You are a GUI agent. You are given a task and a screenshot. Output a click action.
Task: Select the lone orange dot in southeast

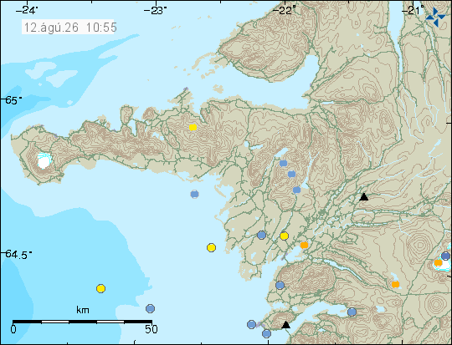tap(395, 285)
